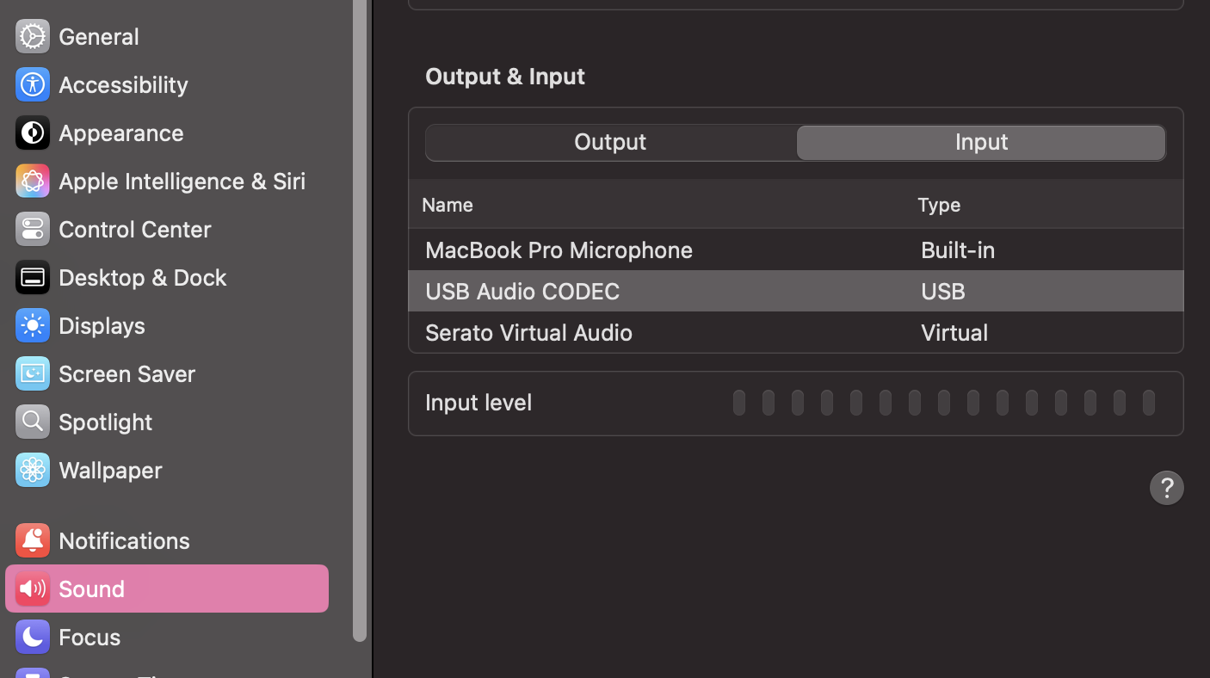Open Apple Intelligence & Siri icon
The width and height of the screenshot is (1210, 678).
click(33, 181)
